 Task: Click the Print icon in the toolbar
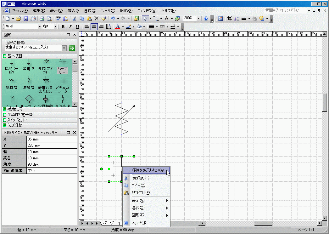[42, 19]
